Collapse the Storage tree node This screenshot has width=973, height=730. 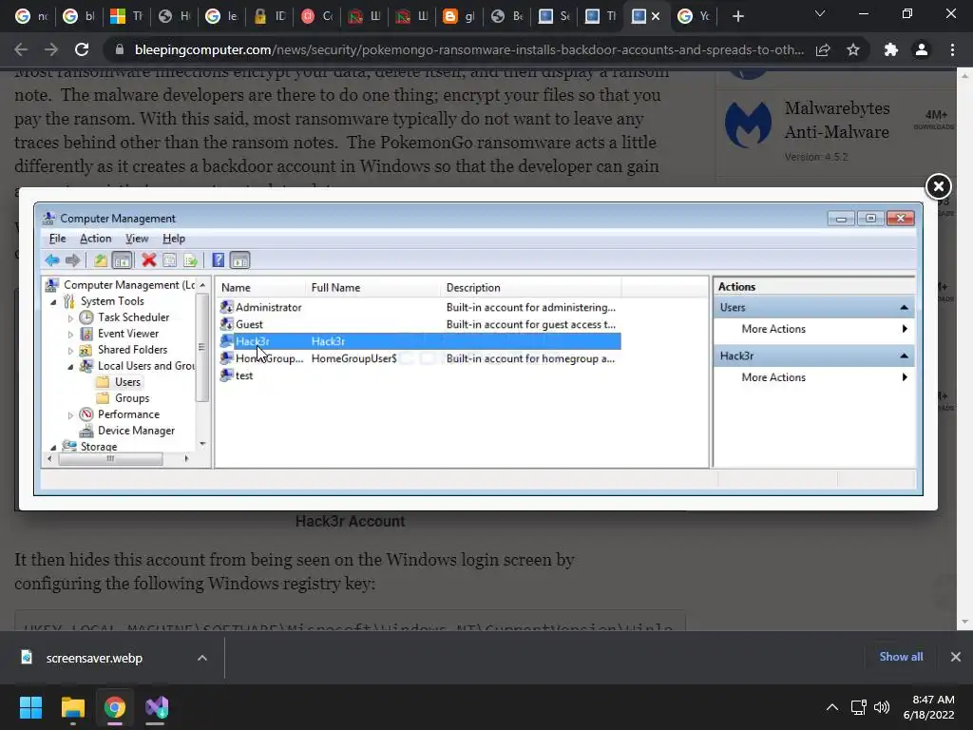(x=53, y=447)
